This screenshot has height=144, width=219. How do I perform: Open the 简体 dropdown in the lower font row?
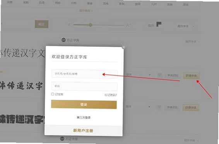138,107
